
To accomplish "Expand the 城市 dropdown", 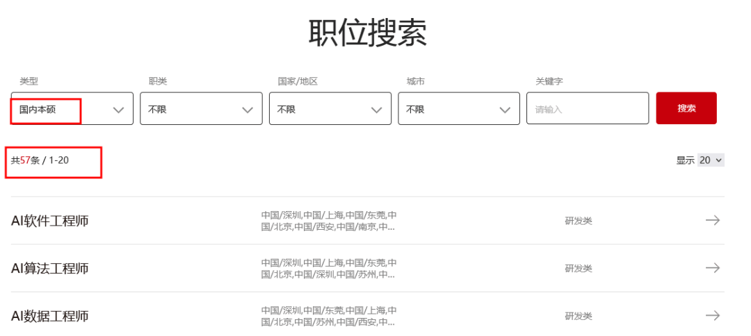I will tap(458, 109).
